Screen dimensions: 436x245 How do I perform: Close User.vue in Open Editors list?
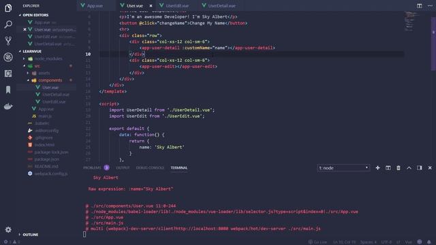click(25, 29)
